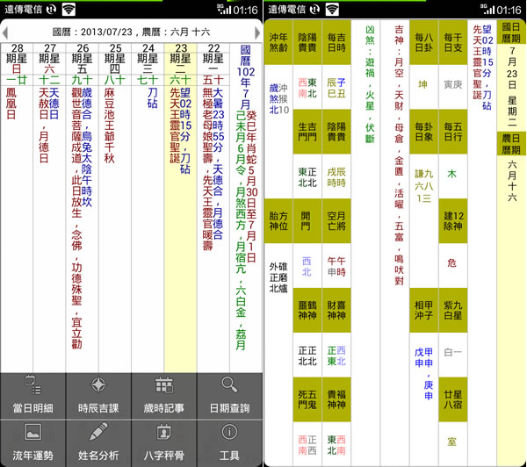This screenshot has height=467, width=527.
Task: Tap 每日八卦 header cell
Action: click(x=424, y=42)
